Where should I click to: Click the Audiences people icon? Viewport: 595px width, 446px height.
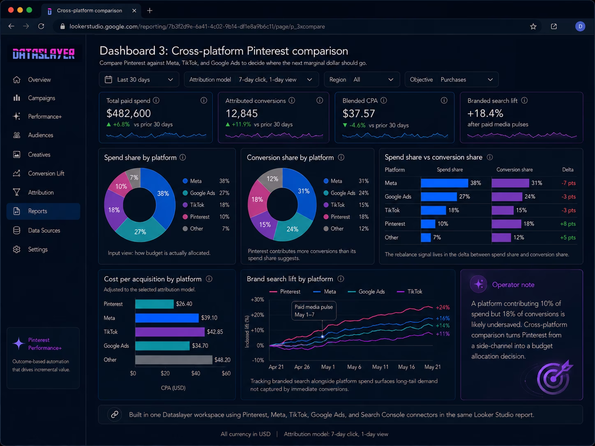16,135
